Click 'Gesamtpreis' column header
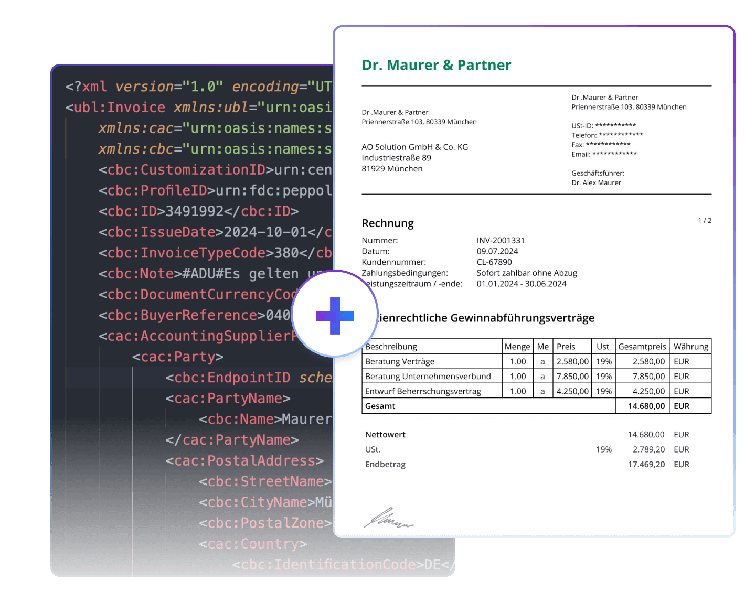 [642, 347]
